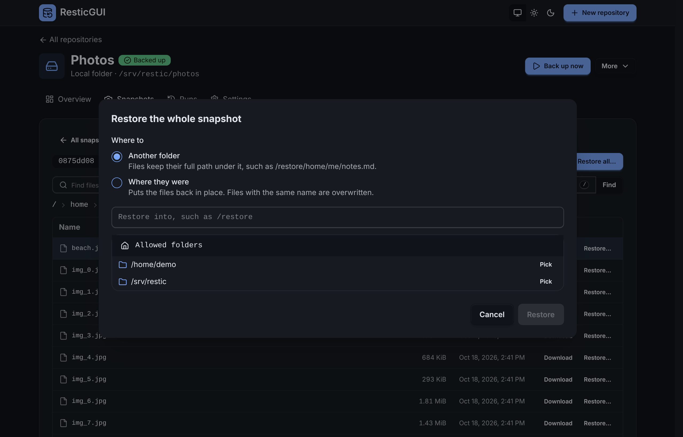Viewport: 683px width, 437px height.
Task: Switch to system theme monitor icon
Action: pyautogui.click(x=517, y=13)
